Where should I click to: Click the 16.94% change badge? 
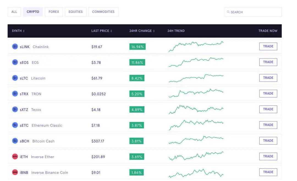(137, 46)
